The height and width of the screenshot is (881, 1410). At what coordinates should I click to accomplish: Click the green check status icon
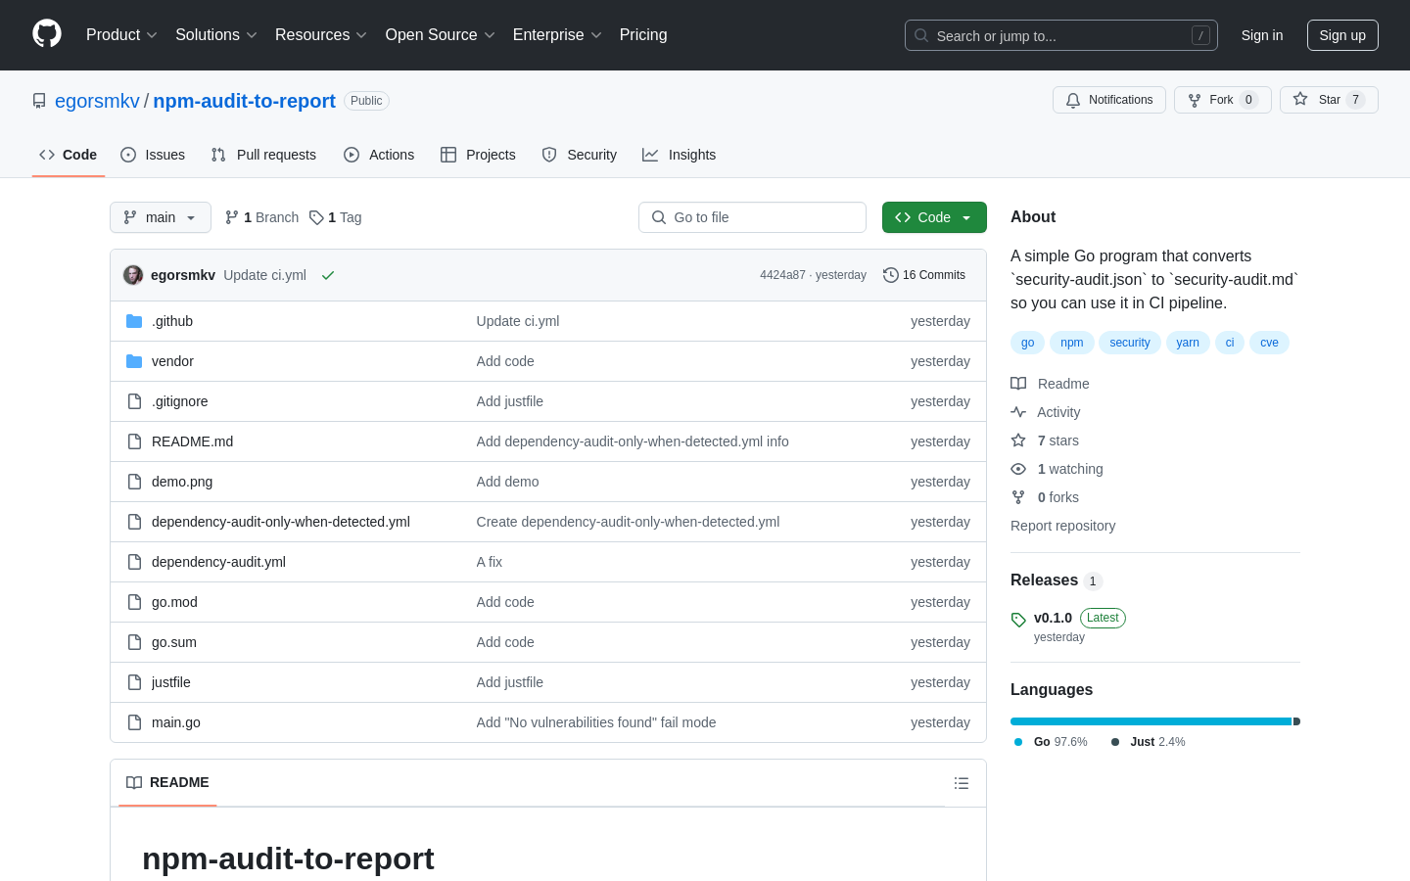pyautogui.click(x=328, y=275)
